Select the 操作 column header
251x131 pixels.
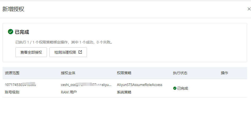224,73
